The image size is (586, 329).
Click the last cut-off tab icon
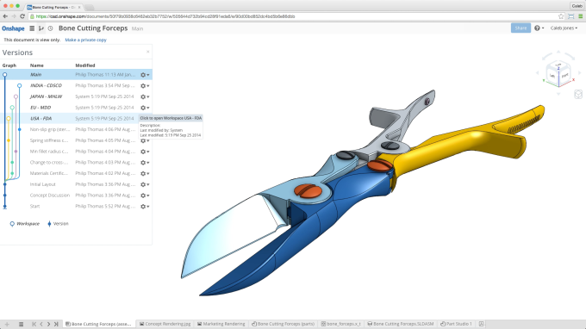[x=482, y=324]
